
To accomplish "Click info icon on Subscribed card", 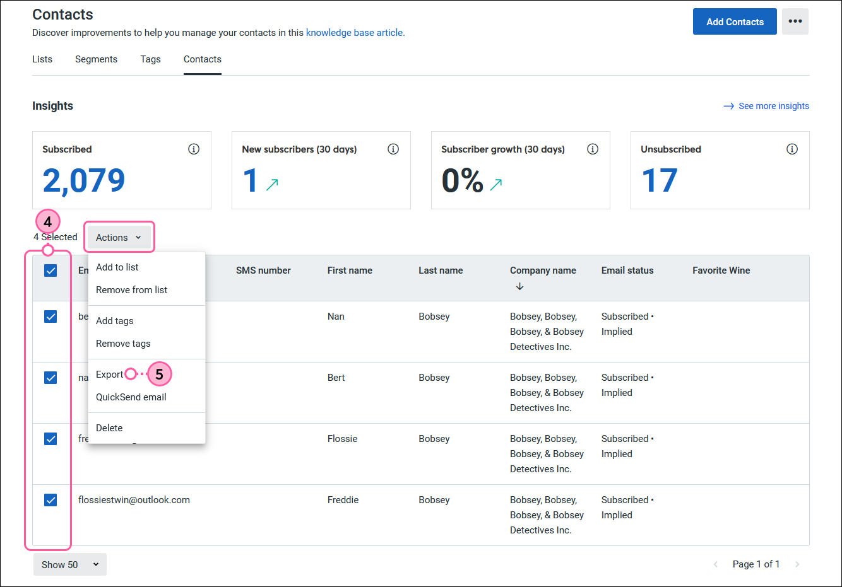I will tap(194, 149).
